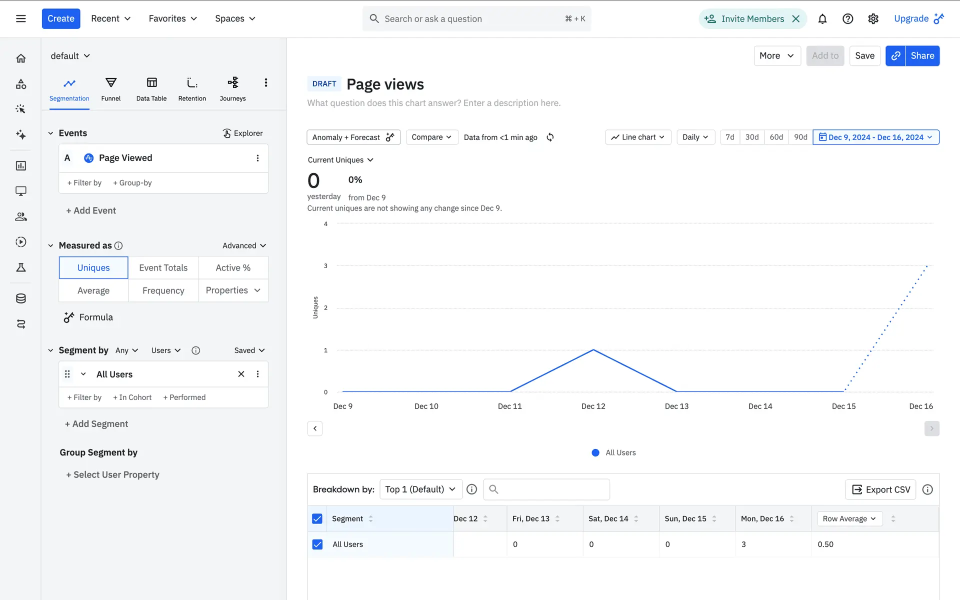Open the Favorites menu
Viewport: 960px width, 600px height.
pyautogui.click(x=172, y=18)
